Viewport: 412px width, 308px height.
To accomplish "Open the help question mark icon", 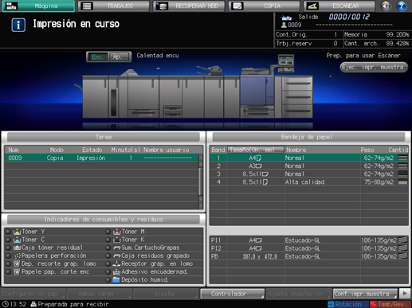I will tap(402, 6).
